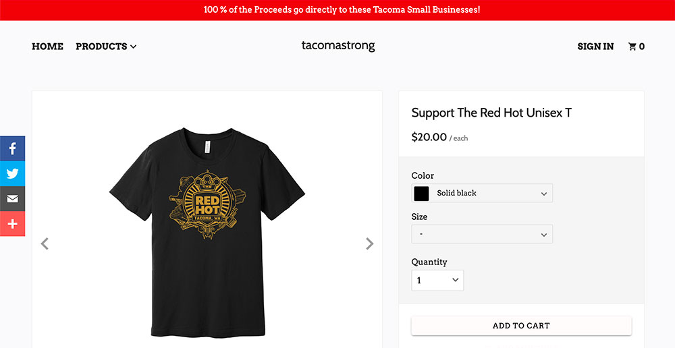Open the Quantity dropdown

click(x=437, y=281)
